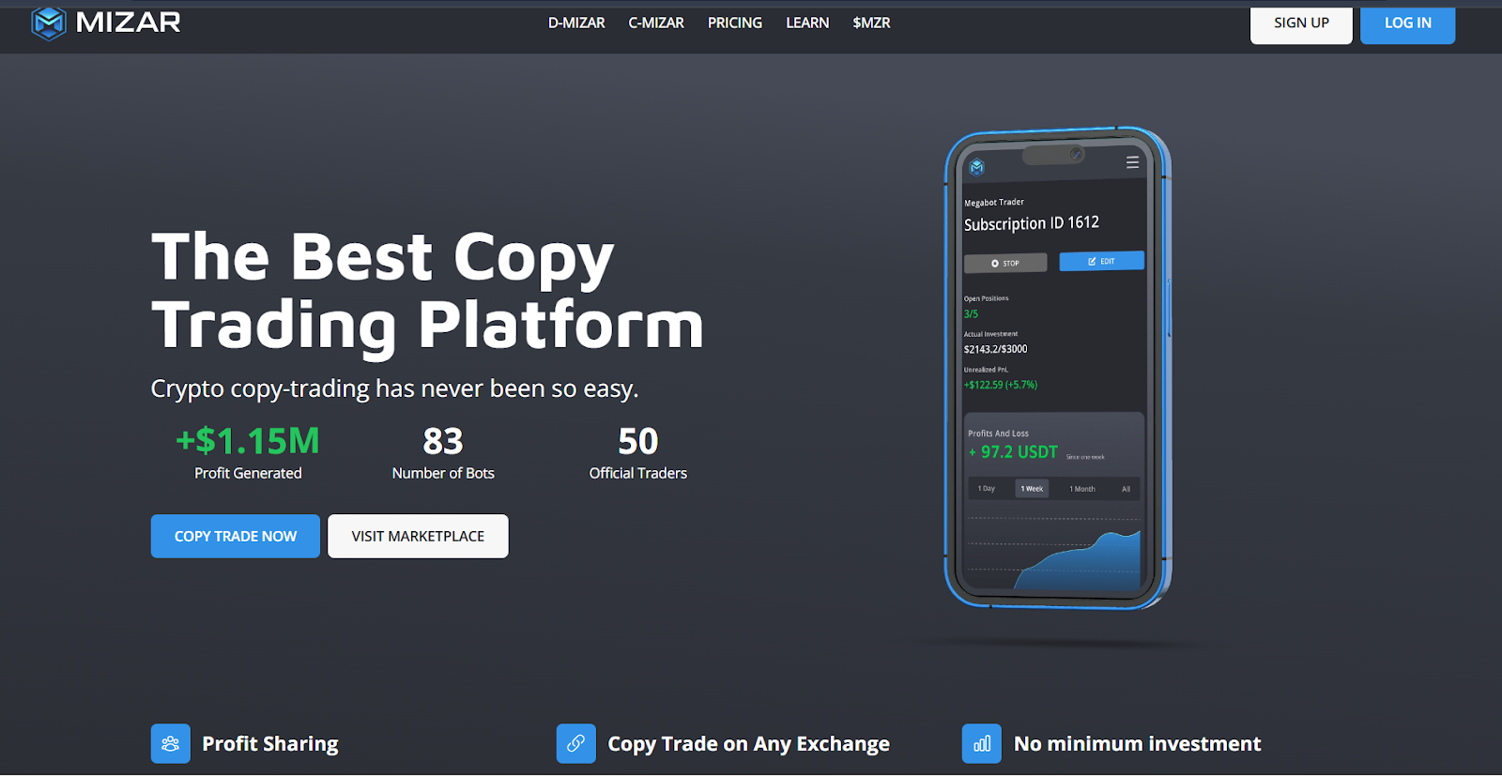Open the $MZR navigation item
This screenshot has height=776, width=1502.
(871, 23)
